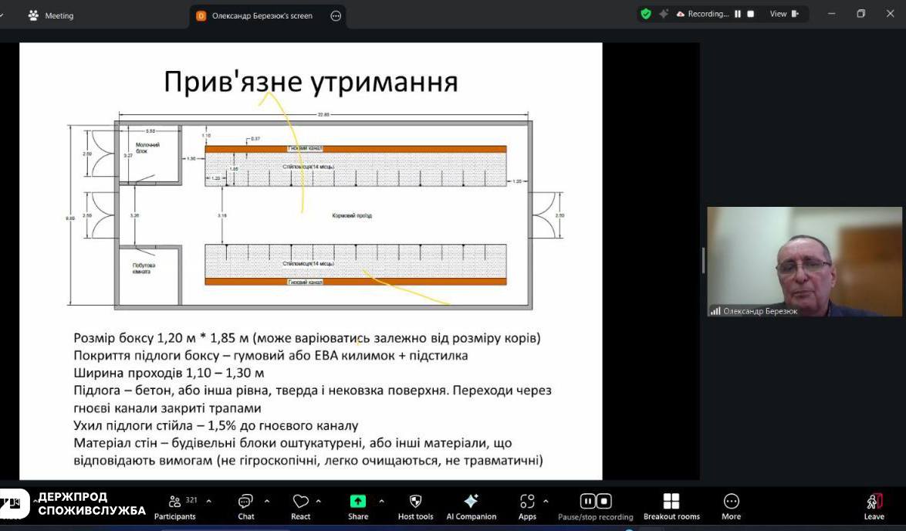Open the More options menu

pos(731,506)
